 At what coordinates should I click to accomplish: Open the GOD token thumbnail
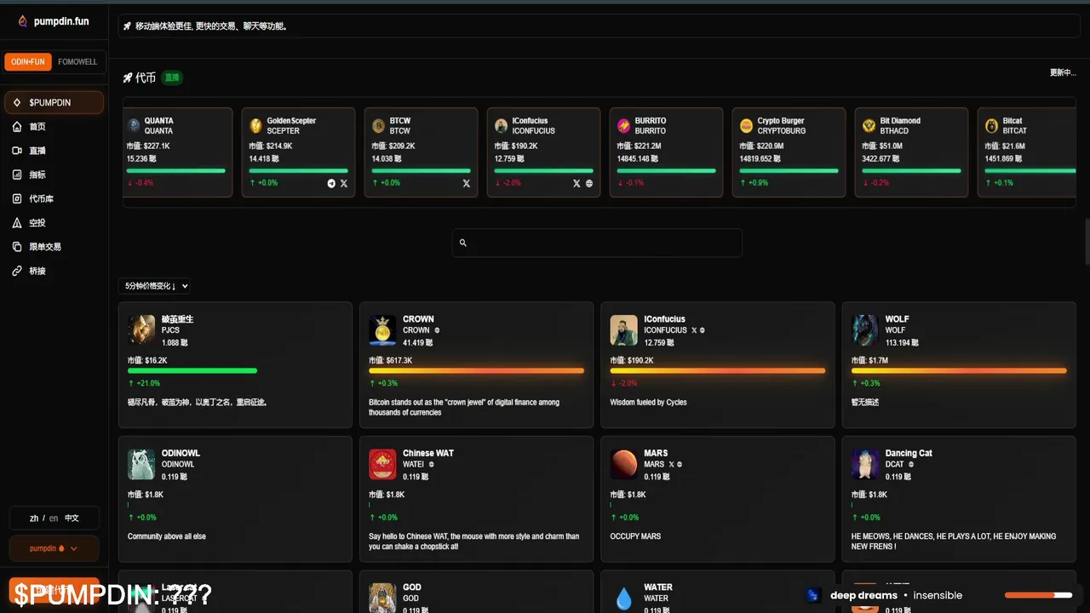point(383,598)
